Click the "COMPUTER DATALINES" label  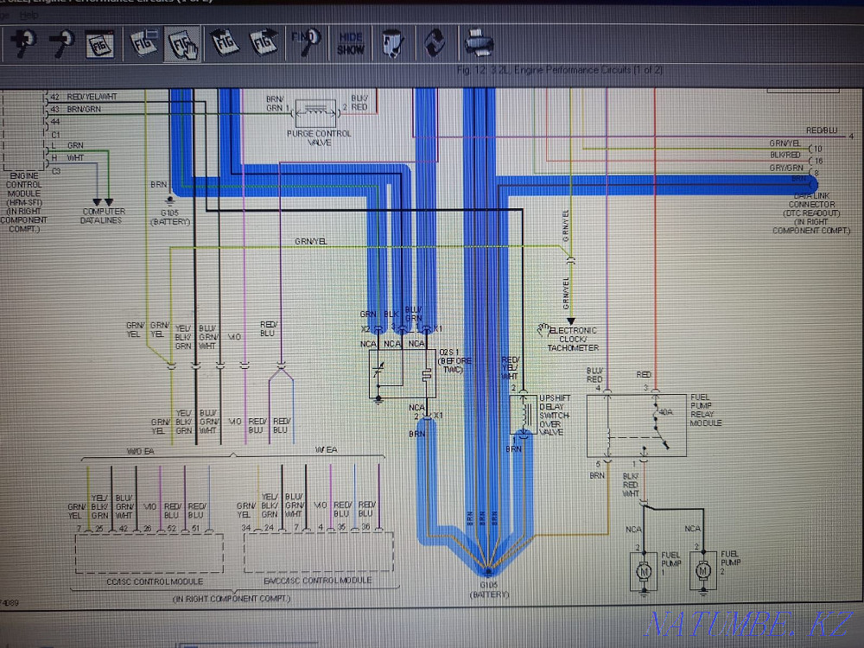103,215
